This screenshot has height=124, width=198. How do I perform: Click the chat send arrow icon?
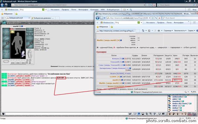130,114
